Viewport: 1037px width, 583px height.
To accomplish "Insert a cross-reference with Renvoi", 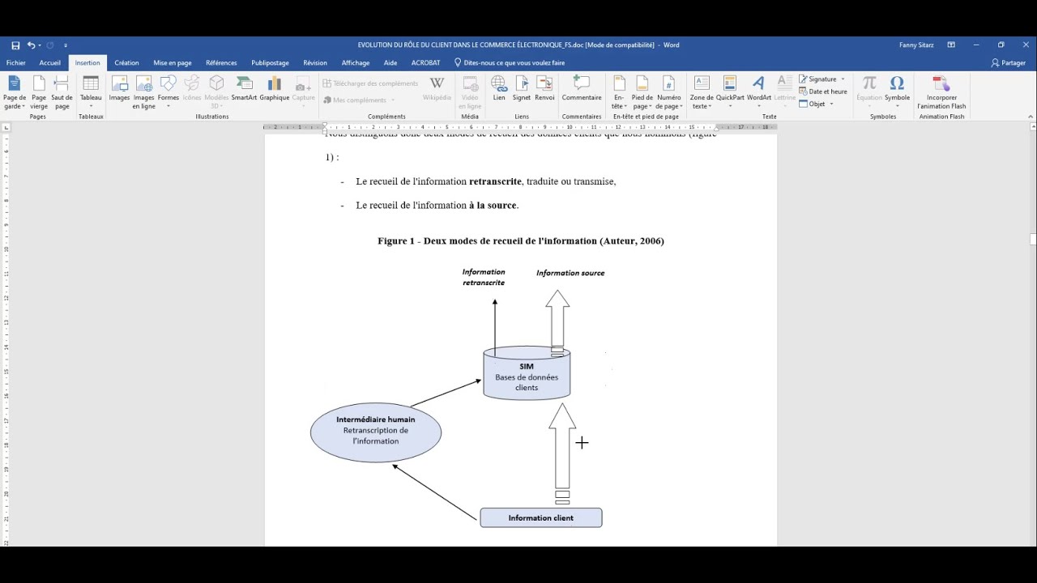I will pyautogui.click(x=544, y=89).
